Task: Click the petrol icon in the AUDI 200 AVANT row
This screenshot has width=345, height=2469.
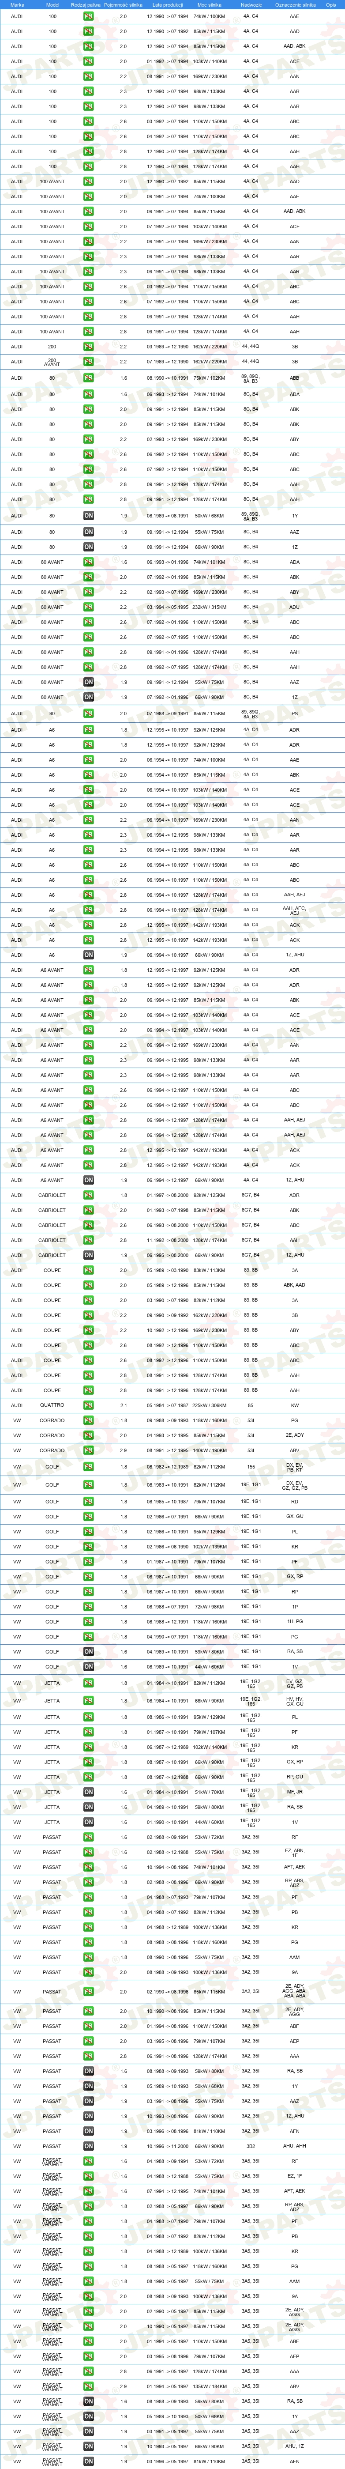Action: pos(88,361)
